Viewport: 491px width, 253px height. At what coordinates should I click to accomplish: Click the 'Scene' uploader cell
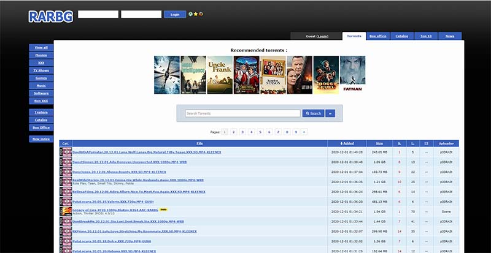446,212
